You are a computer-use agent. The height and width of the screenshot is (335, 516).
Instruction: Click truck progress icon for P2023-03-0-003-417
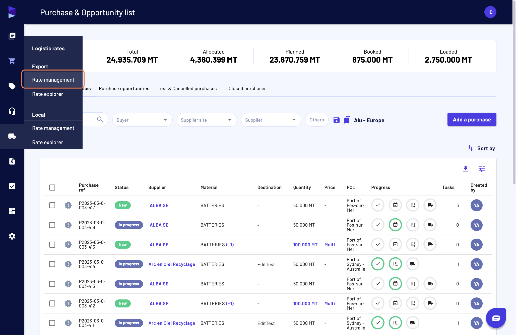(x=430, y=205)
